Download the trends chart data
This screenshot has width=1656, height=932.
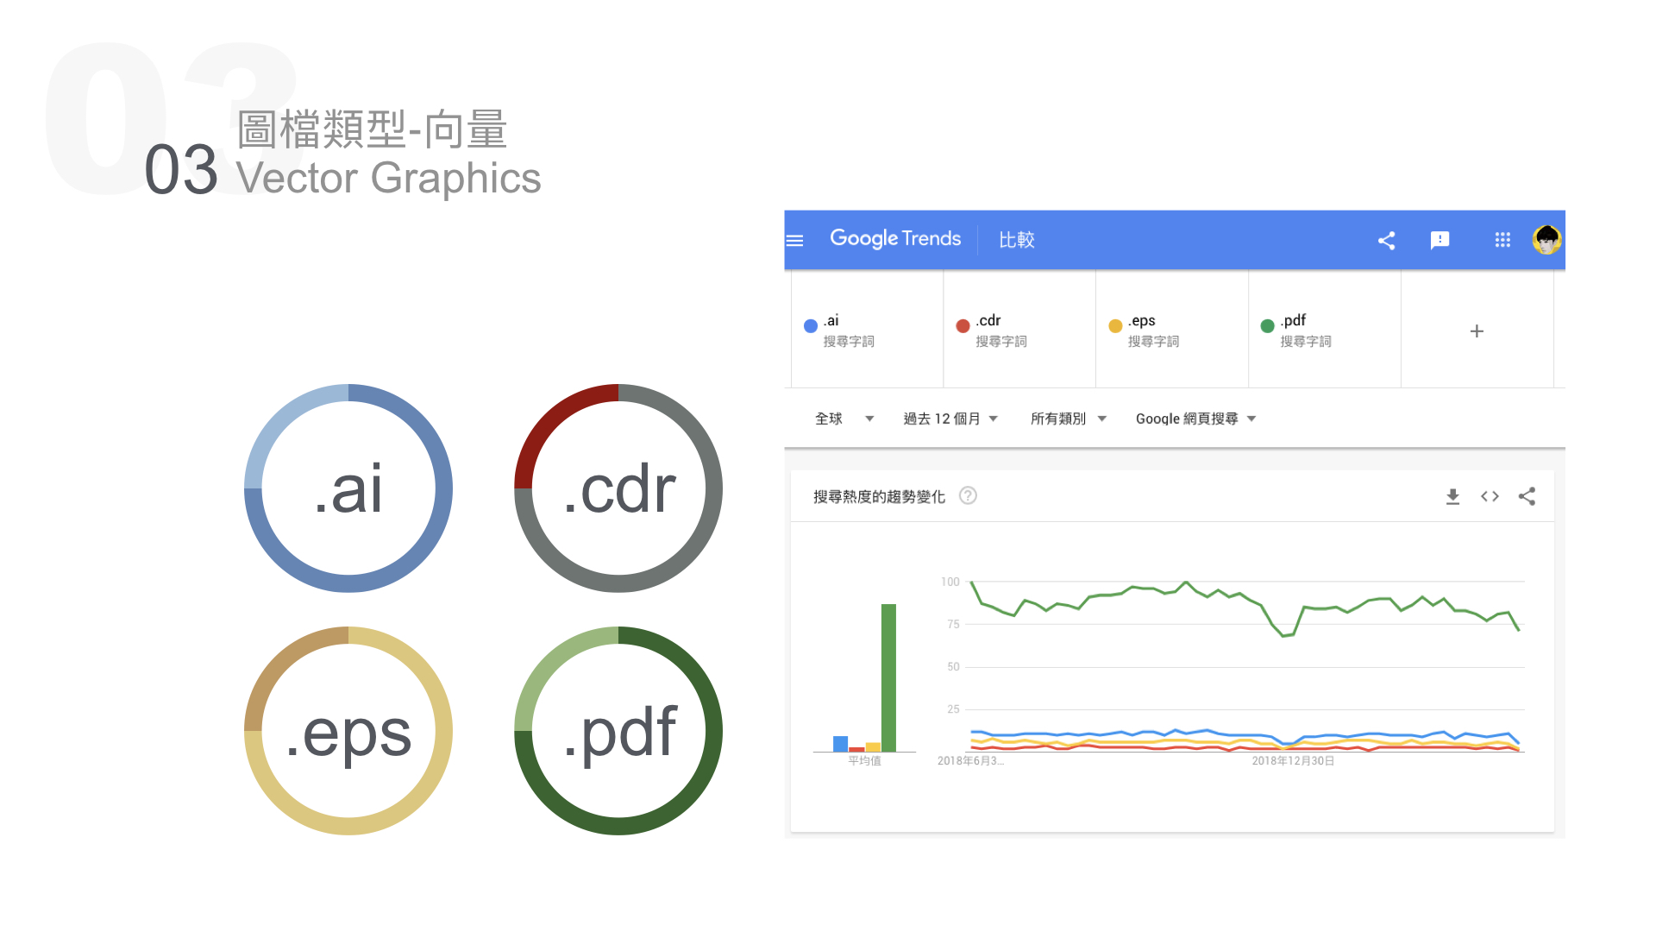[1452, 496]
